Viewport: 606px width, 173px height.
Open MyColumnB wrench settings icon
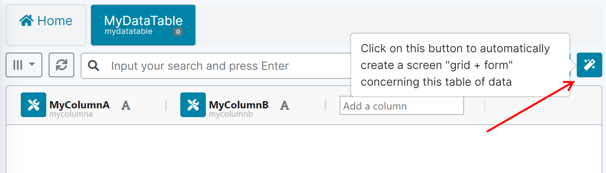[x=193, y=105]
